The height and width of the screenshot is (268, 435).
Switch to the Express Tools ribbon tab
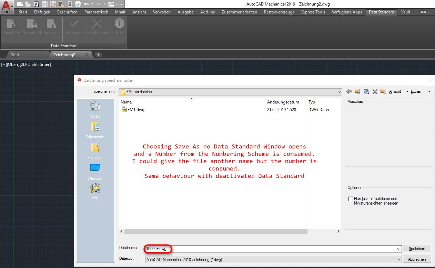pos(313,12)
